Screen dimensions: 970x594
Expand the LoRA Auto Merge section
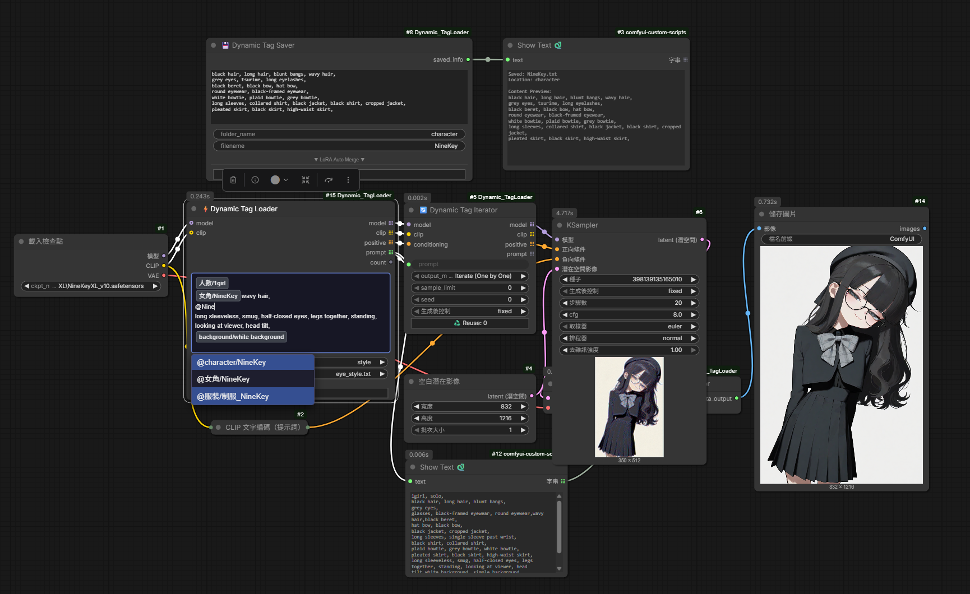[339, 160]
